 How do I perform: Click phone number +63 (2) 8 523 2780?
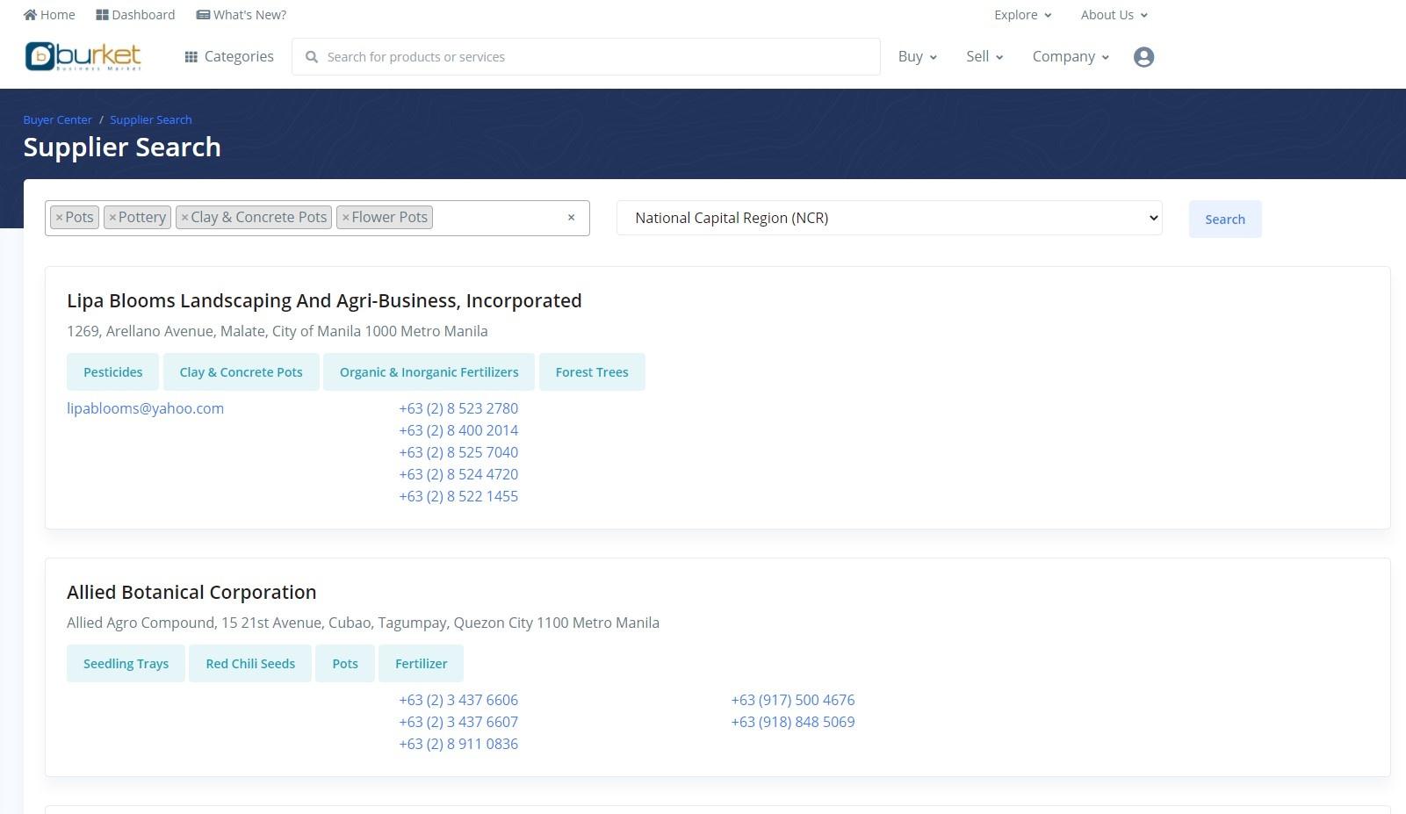[458, 408]
